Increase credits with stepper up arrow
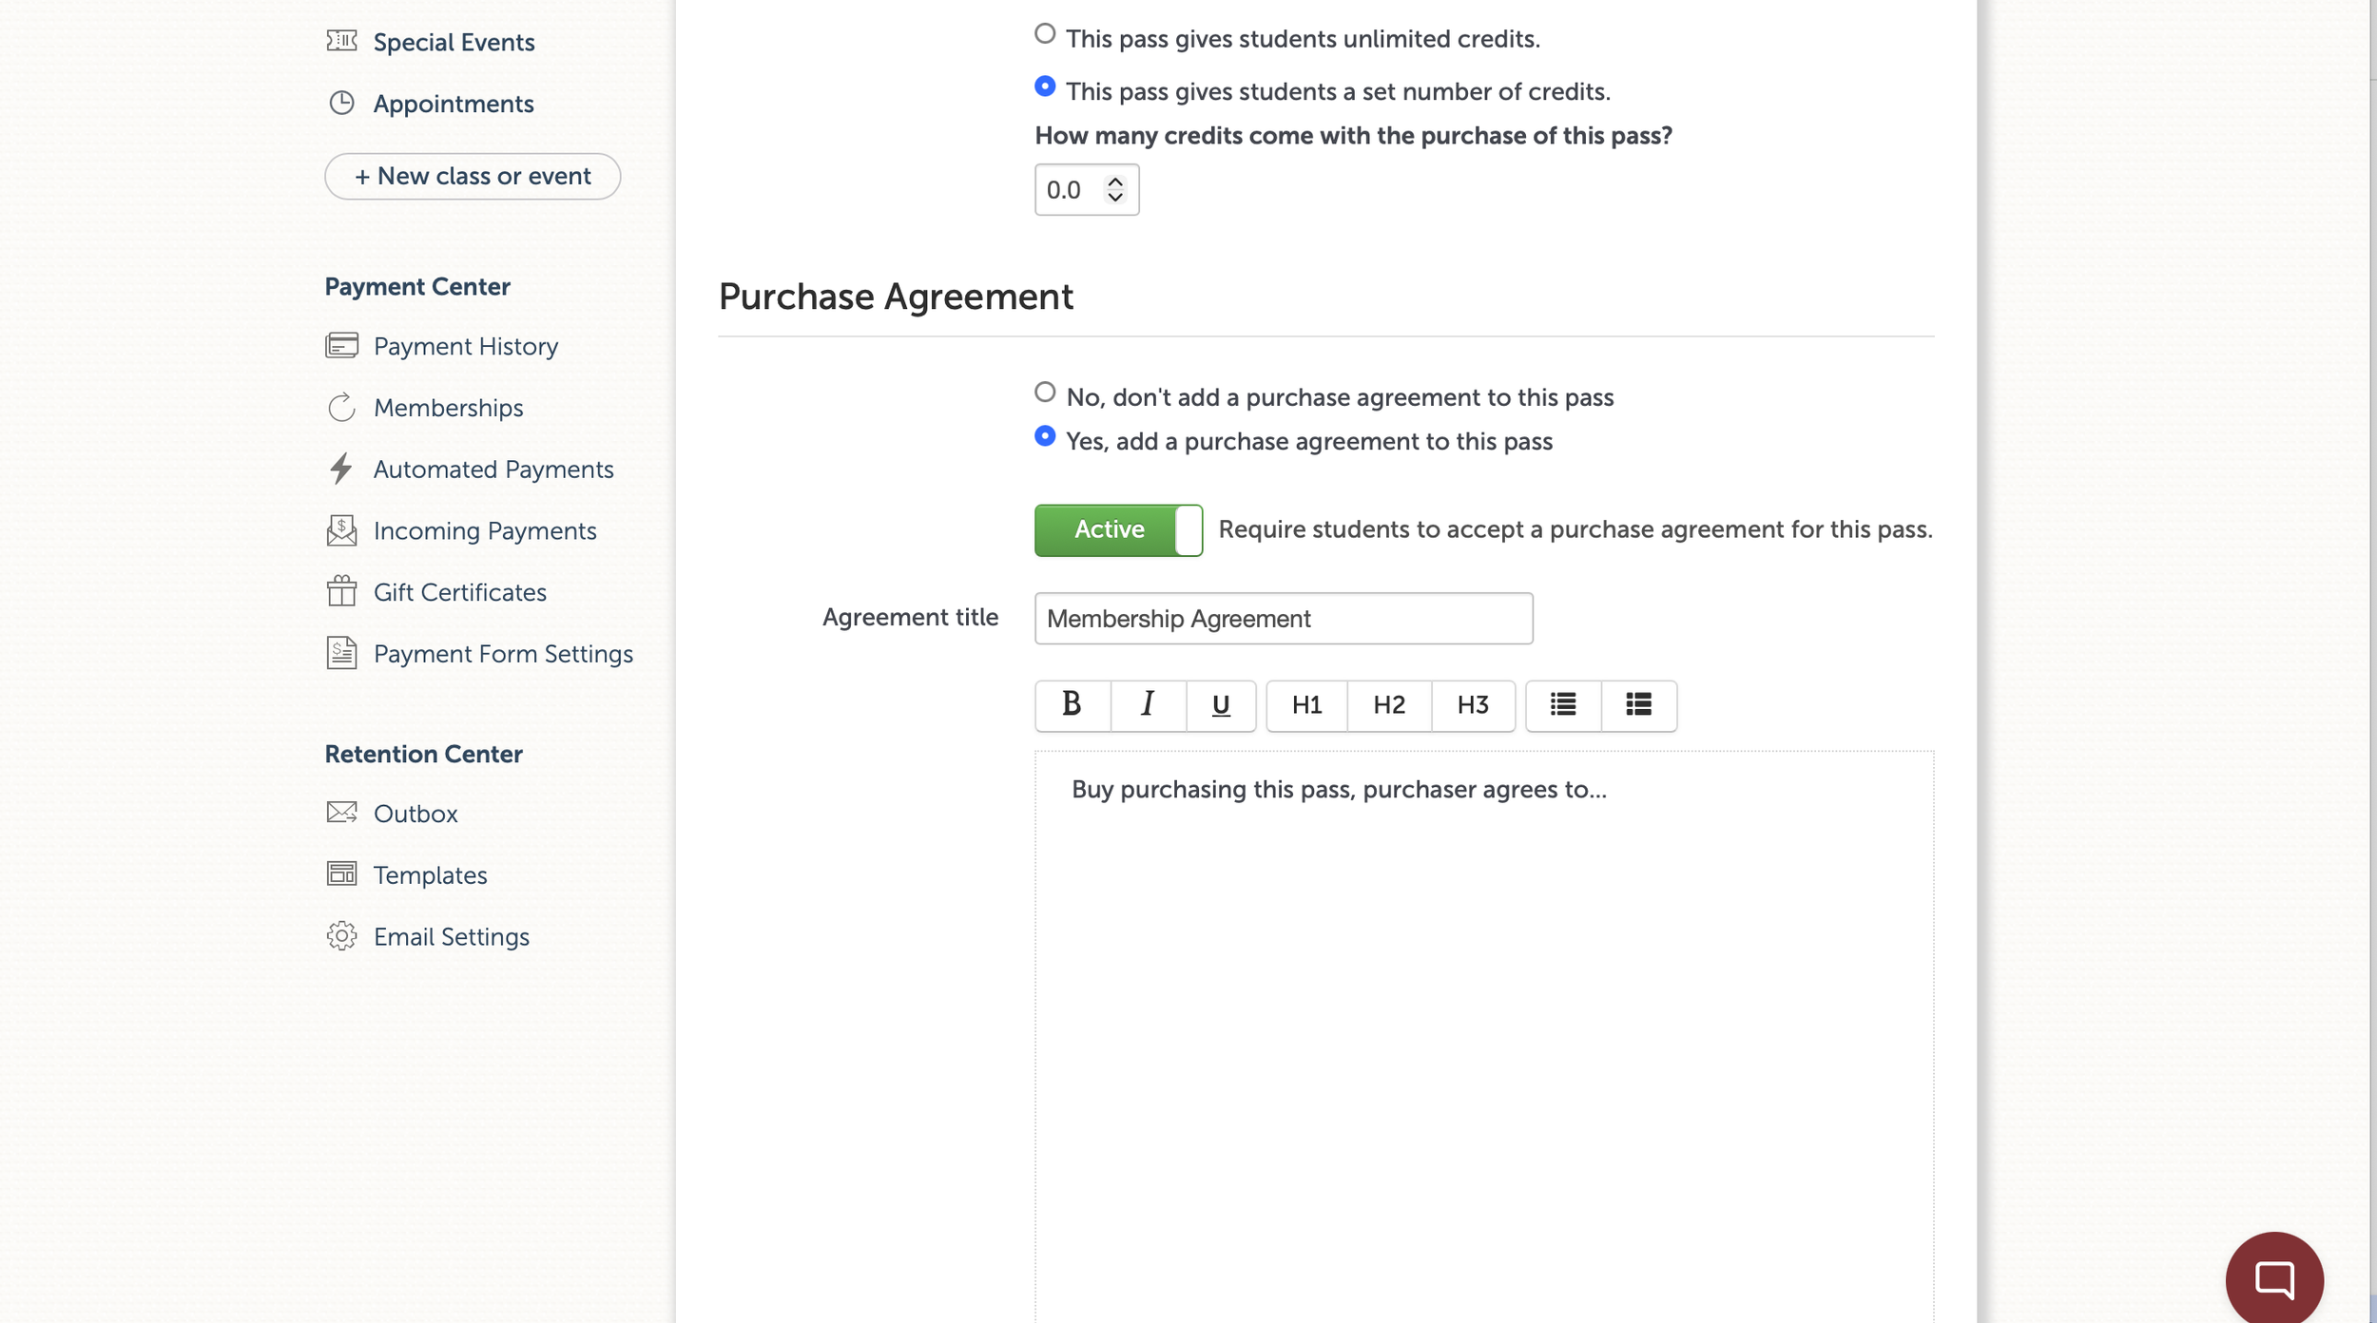Screen dimensions: 2377x1323 click(x=1115, y=181)
